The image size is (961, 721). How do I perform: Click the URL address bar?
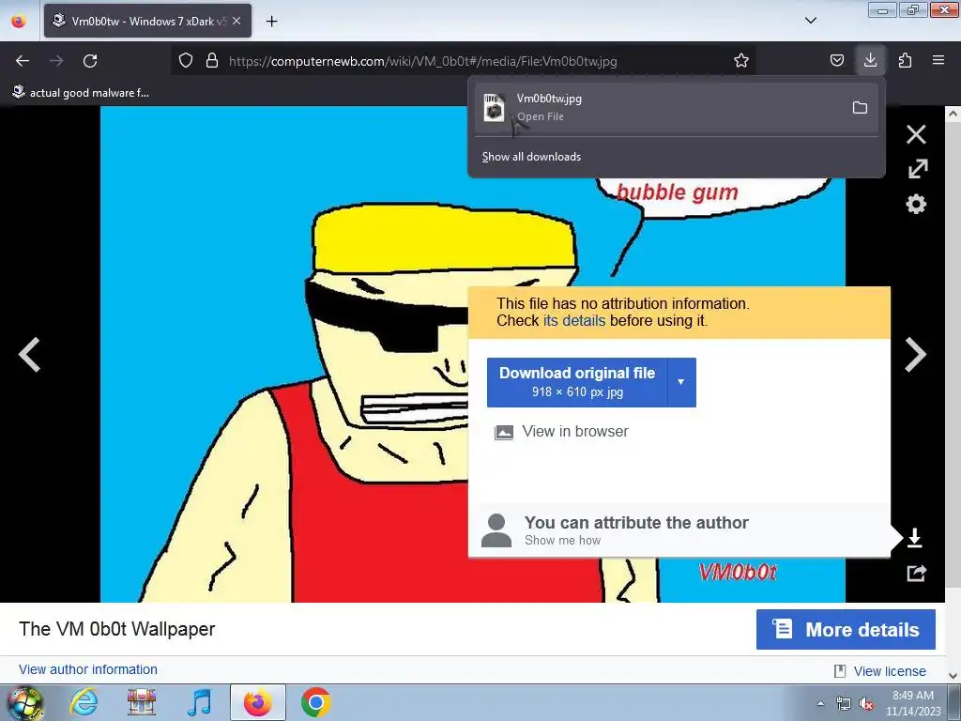click(x=464, y=61)
